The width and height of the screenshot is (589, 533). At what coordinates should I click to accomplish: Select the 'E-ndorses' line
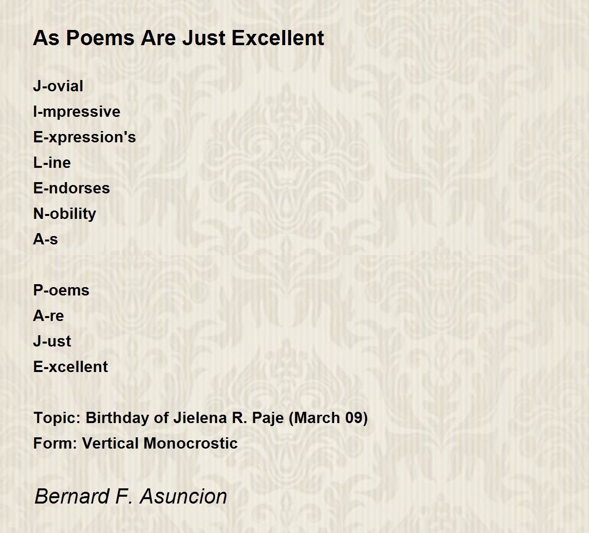(x=72, y=188)
